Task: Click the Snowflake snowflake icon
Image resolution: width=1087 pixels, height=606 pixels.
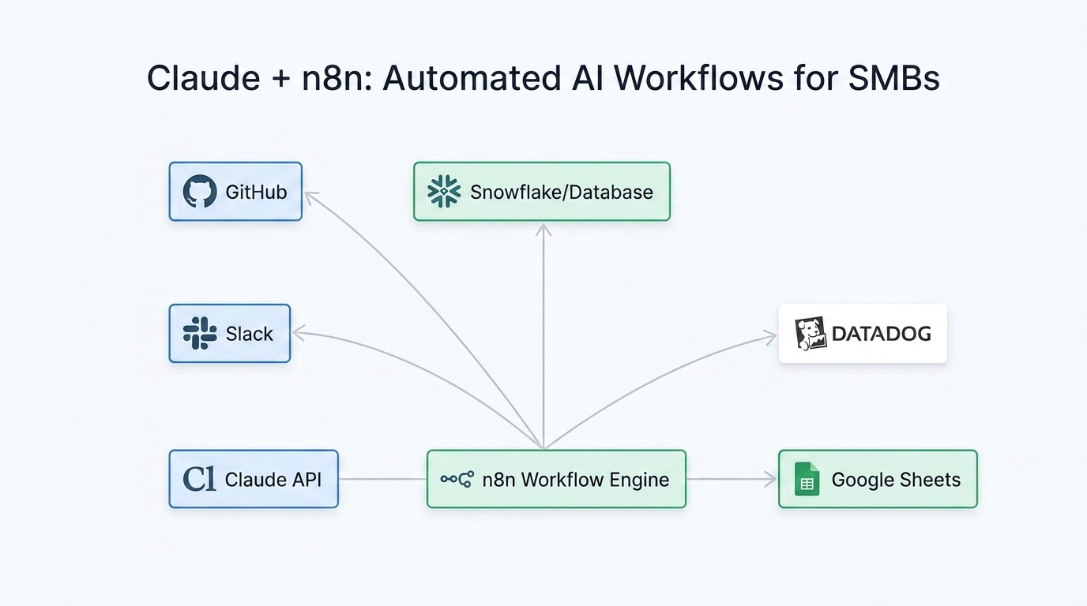Action: [443, 191]
